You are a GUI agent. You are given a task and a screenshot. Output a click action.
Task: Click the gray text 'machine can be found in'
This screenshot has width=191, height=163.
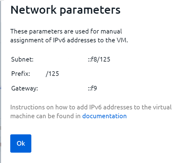pyautogui.click(x=46, y=116)
